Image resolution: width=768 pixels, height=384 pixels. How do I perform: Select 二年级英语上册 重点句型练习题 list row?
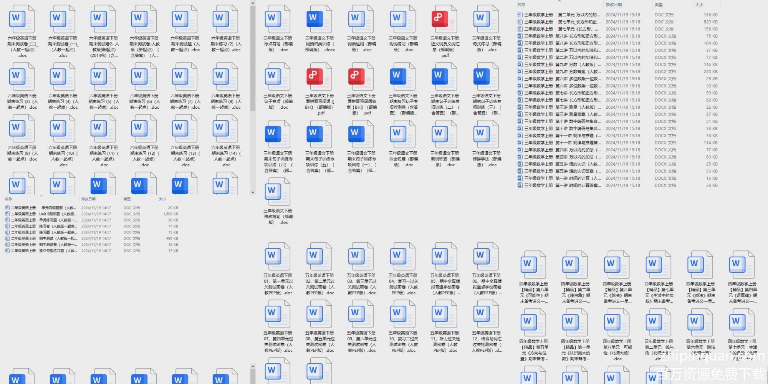coord(42,251)
